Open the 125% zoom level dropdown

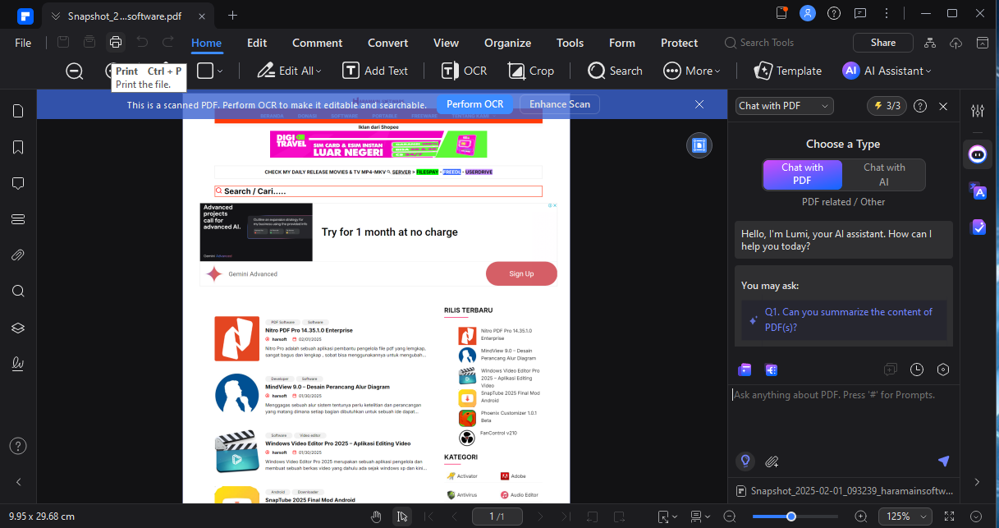click(905, 517)
